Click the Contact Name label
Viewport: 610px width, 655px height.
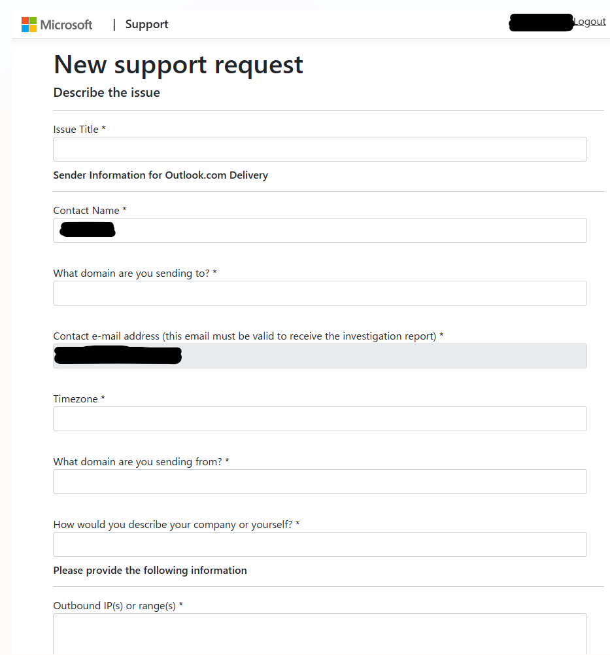[90, 211]
